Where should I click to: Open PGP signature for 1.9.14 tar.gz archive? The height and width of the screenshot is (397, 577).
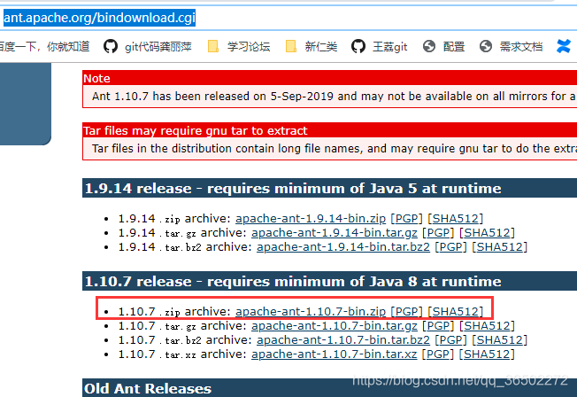point(438,233)
